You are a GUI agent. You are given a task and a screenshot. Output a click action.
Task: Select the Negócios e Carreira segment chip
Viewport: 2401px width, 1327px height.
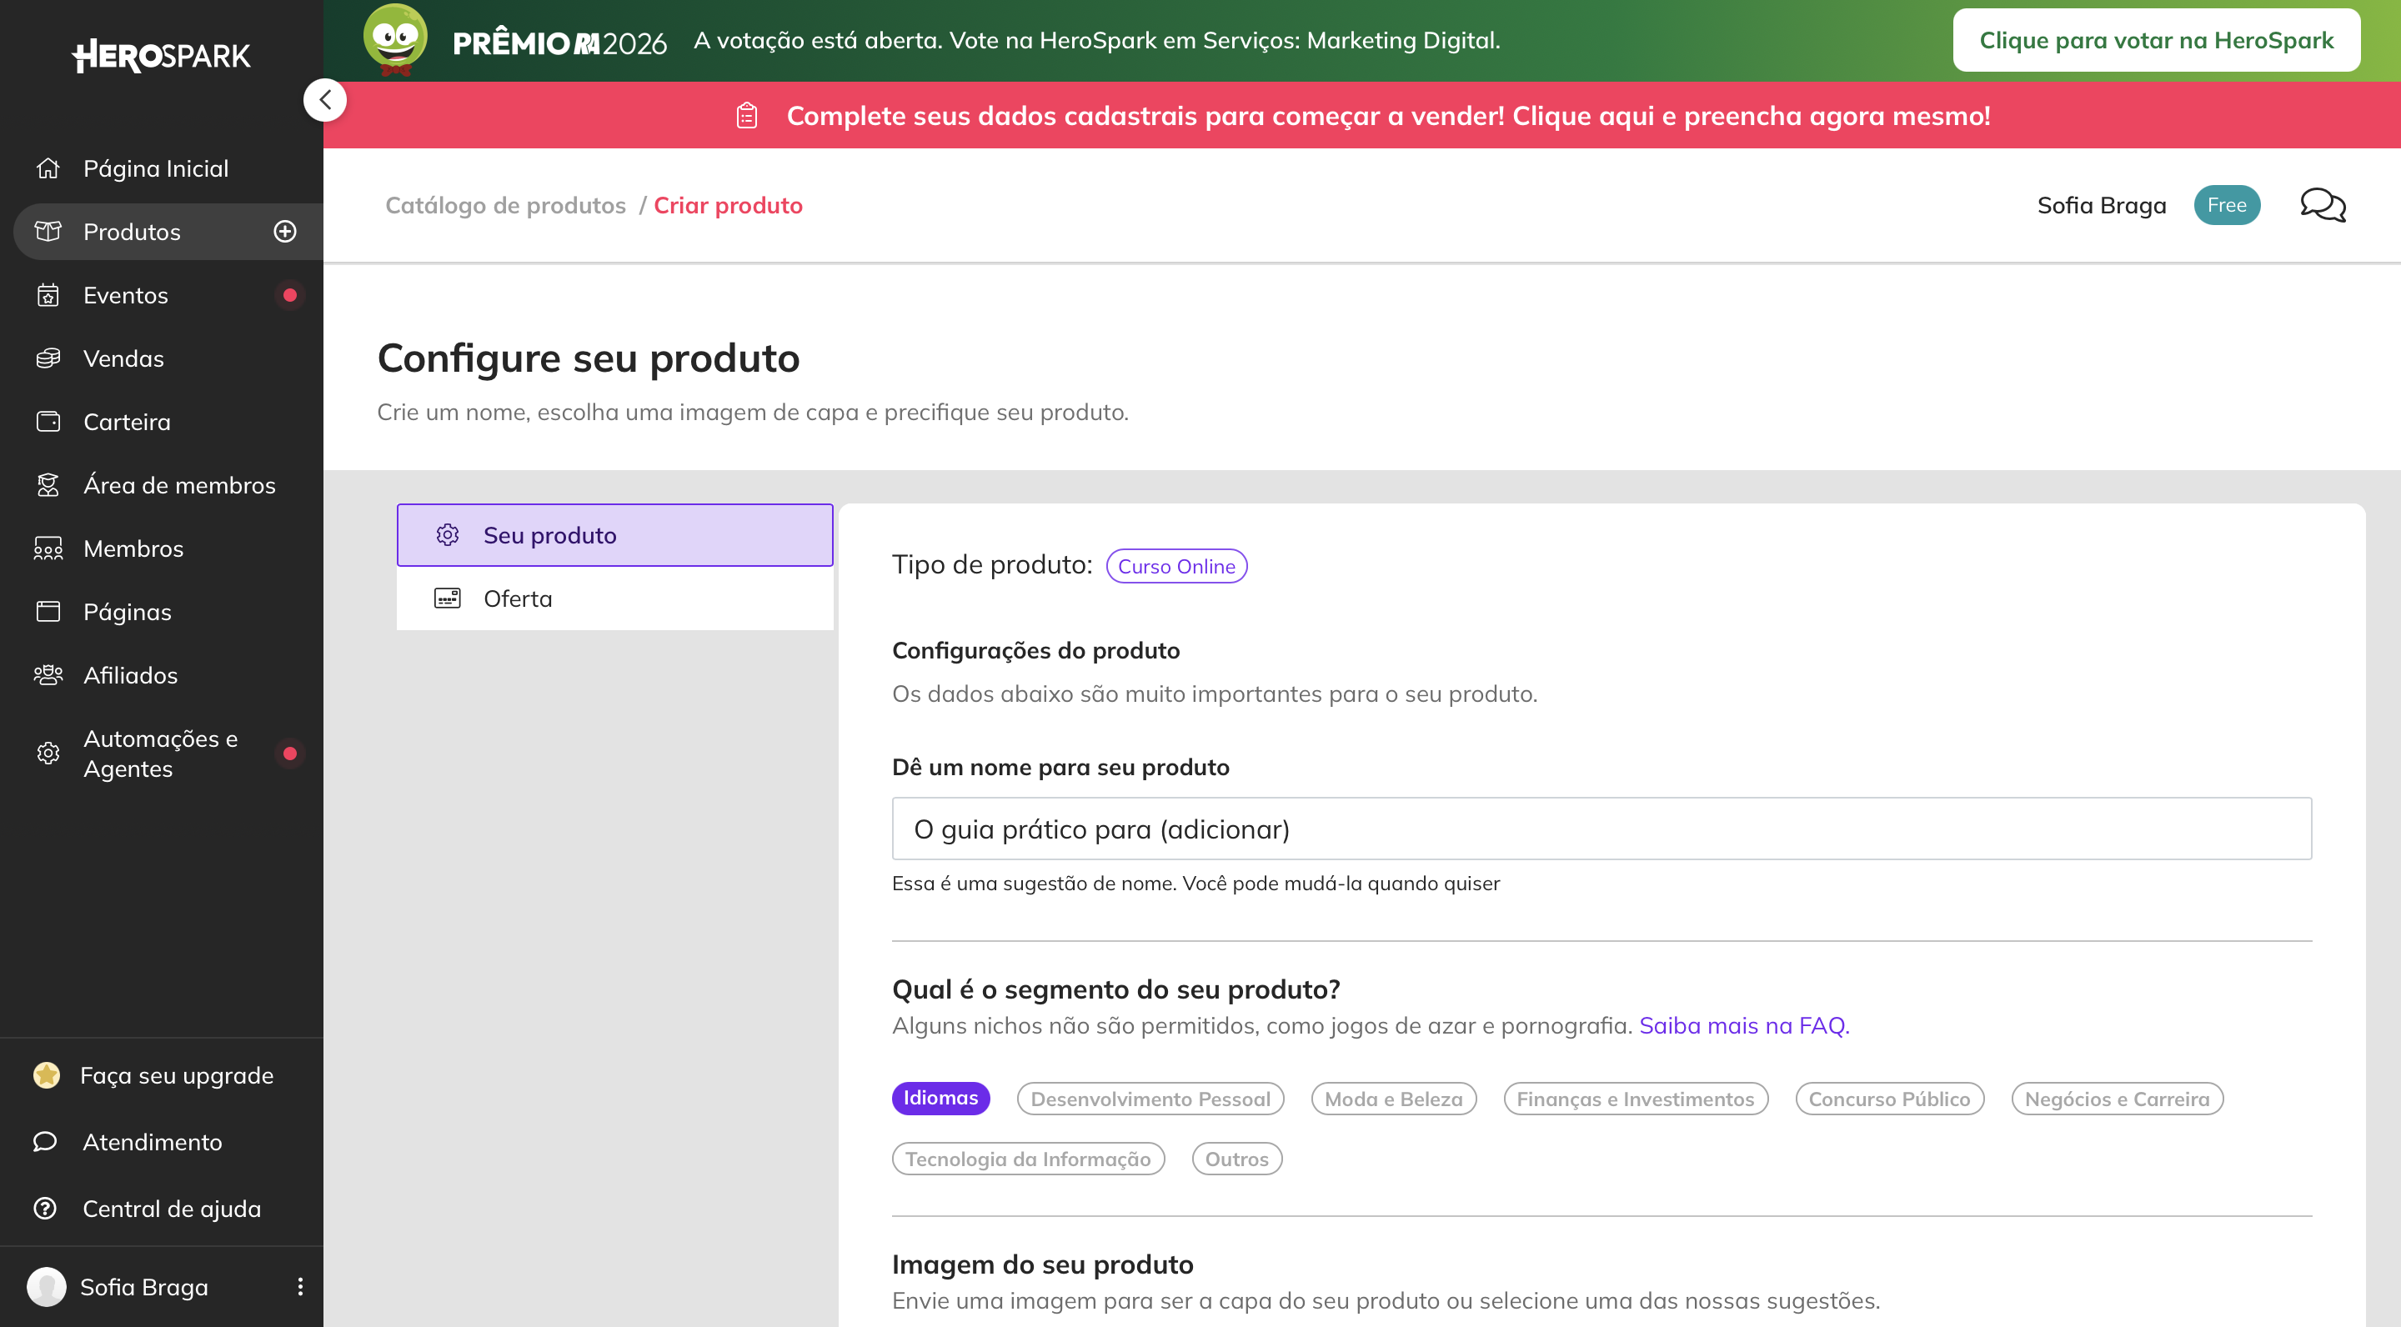(2117, 1099)
